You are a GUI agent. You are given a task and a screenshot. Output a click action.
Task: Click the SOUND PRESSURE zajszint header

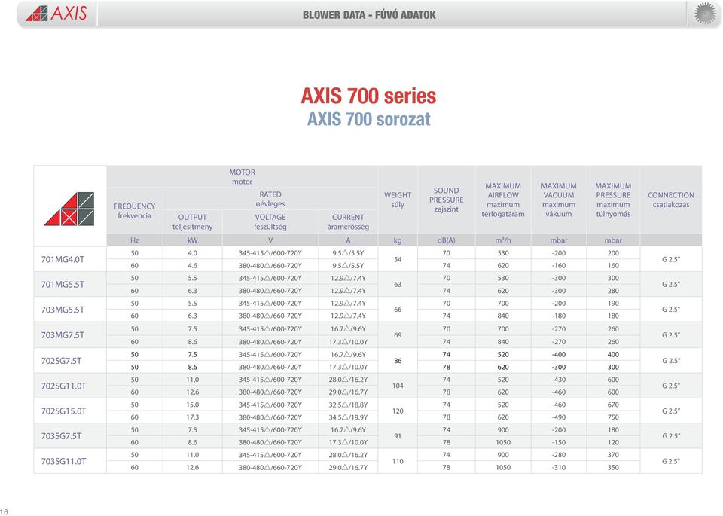click(x=447, y=200)
